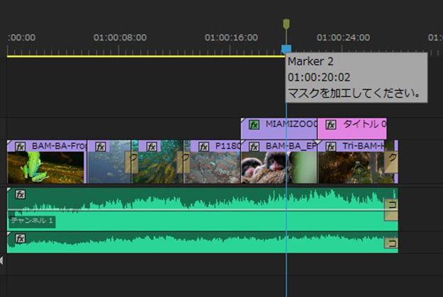Click fx badge on BAM-BA_EP clip

tap(253, 146)
